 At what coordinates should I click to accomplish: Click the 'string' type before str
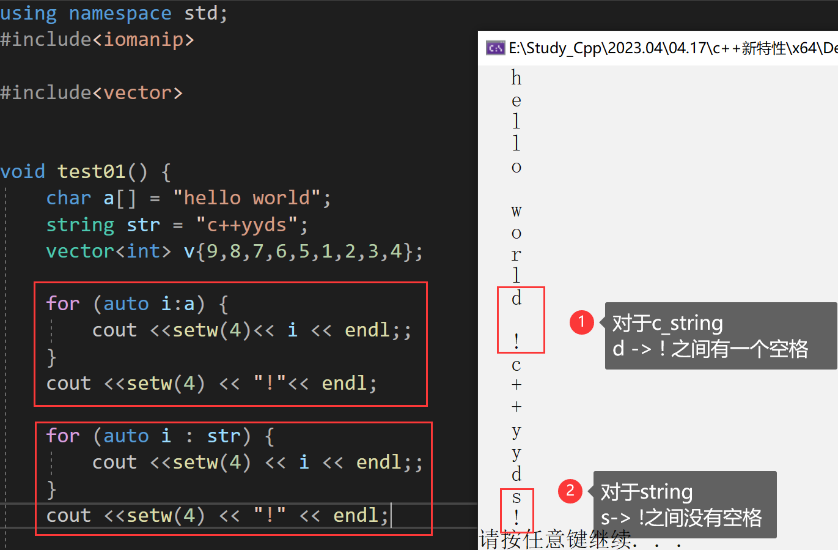[x=80, y=225]
